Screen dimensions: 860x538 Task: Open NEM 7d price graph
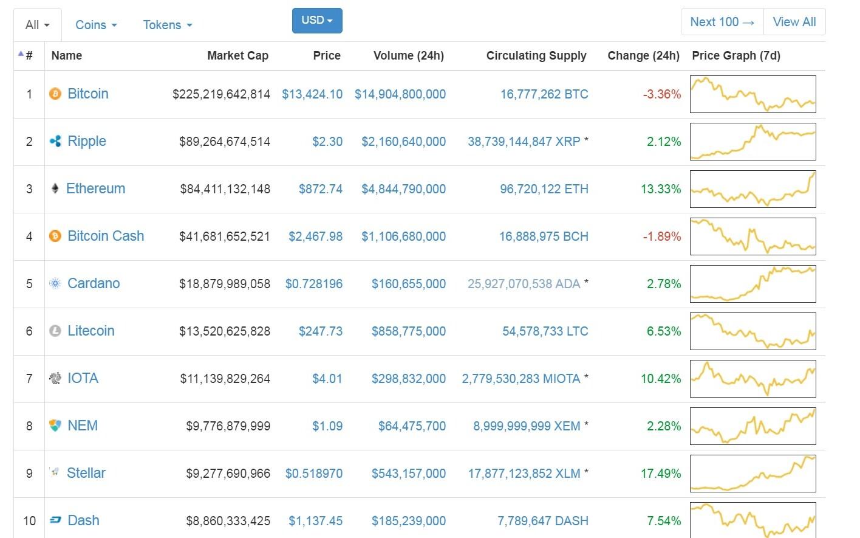(x=753, y=426)
